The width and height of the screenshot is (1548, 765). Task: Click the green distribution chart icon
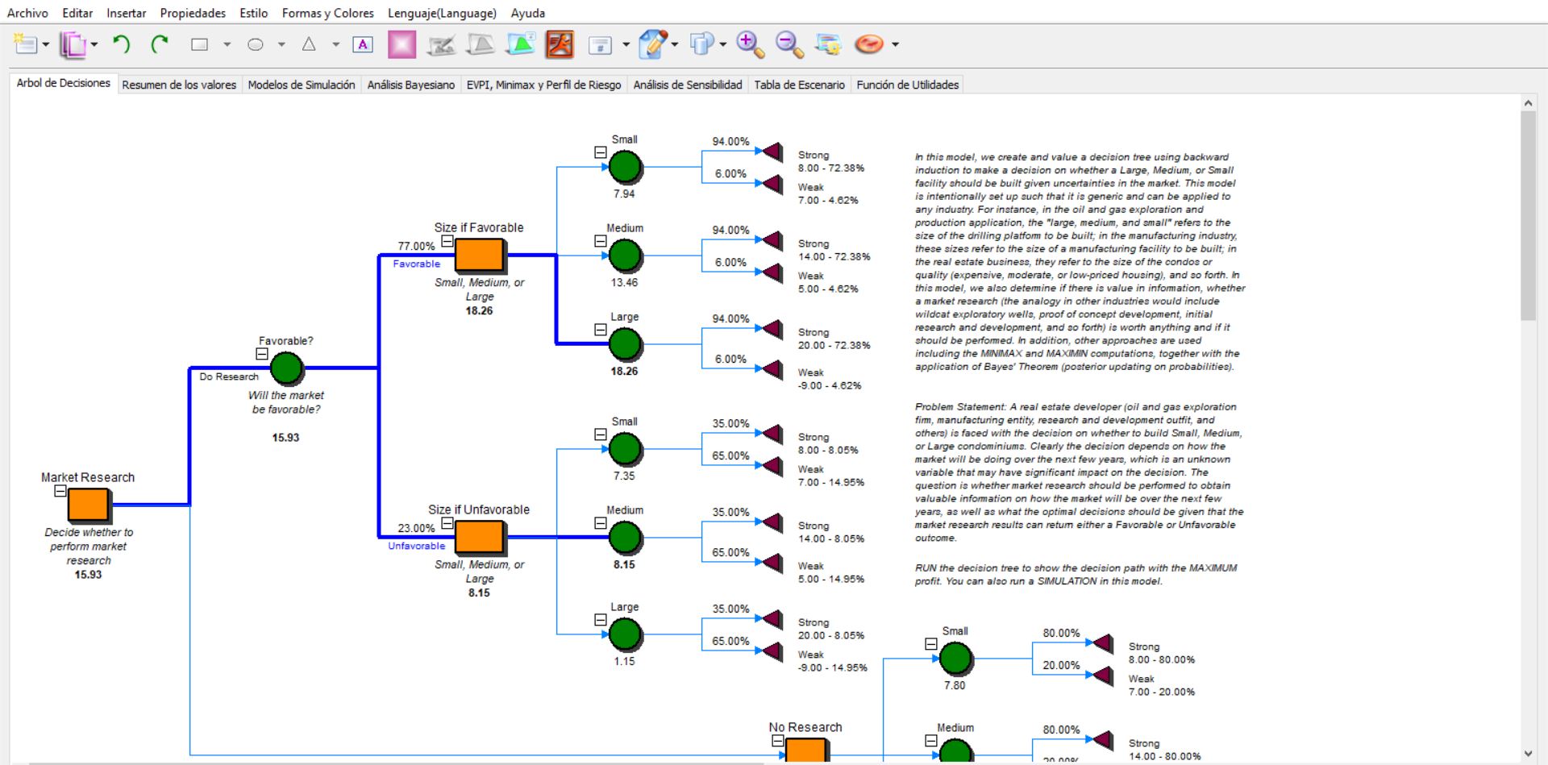(520, 44)
